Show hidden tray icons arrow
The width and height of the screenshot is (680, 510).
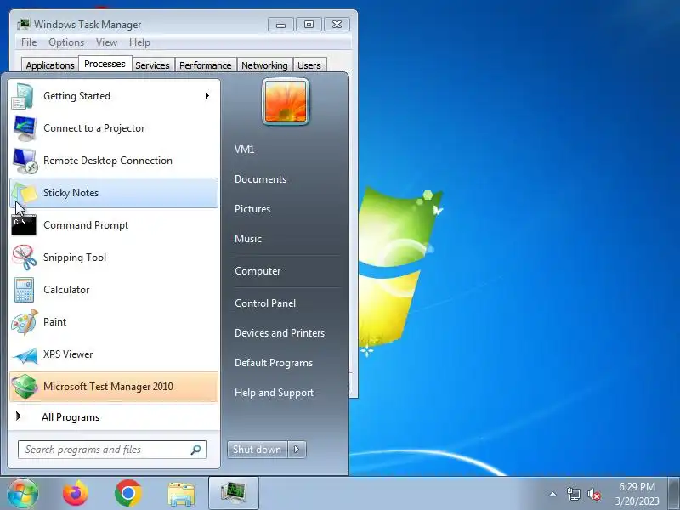[x=553, y=494]
